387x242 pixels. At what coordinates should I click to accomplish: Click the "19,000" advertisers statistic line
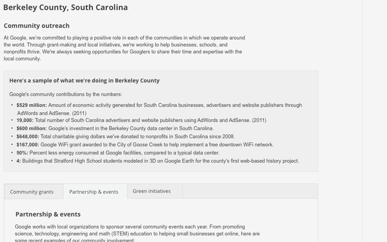(141, 120)
